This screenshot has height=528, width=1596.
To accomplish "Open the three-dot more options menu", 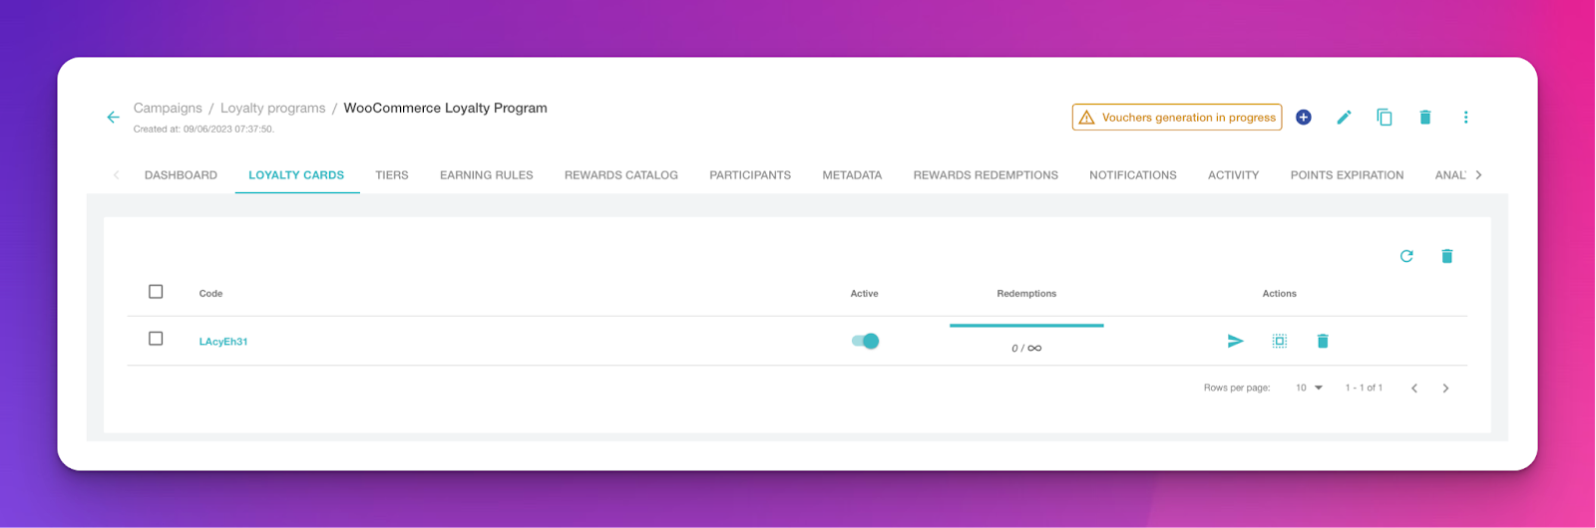I will tap(1465, 118).
